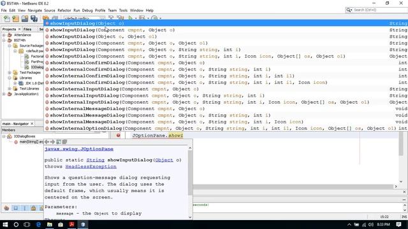
Task: Open Microsoft Store from taskbar
Action: 61,225
